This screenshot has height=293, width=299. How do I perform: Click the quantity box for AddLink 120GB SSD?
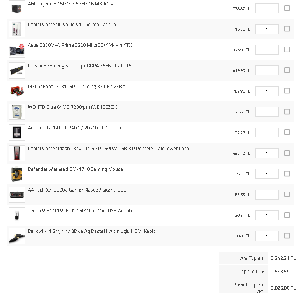tap(267, 133)
